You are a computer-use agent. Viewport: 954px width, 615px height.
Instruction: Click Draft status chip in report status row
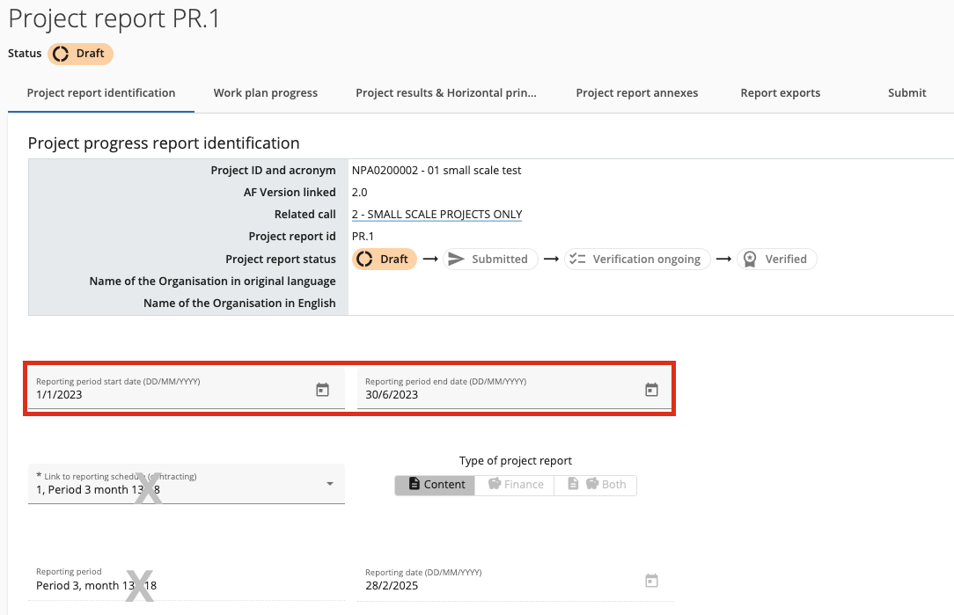click(x=384, y=260)
